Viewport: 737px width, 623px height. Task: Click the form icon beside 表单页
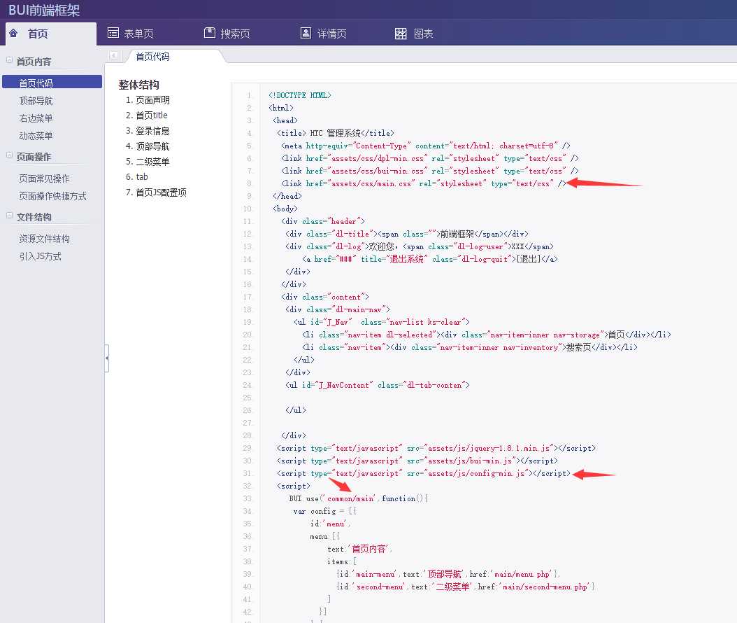tap(113, 32)
